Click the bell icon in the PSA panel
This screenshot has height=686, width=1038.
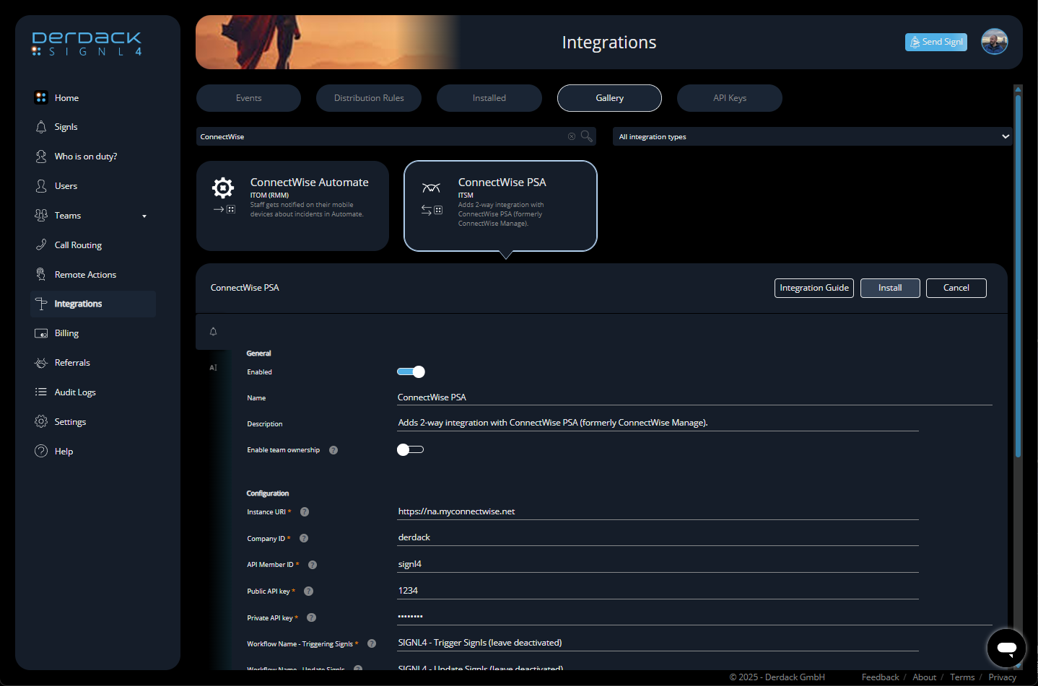213,332
